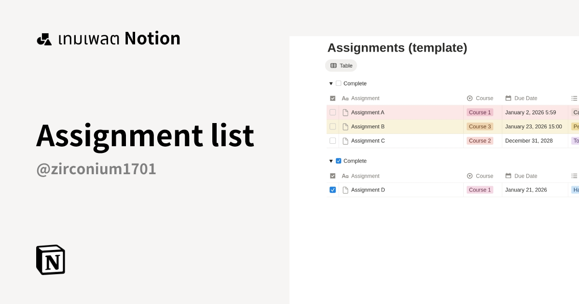This screenshot has height=304, width=579.
Task: Click list-property column icon in first group
Action: pos(574,98)
